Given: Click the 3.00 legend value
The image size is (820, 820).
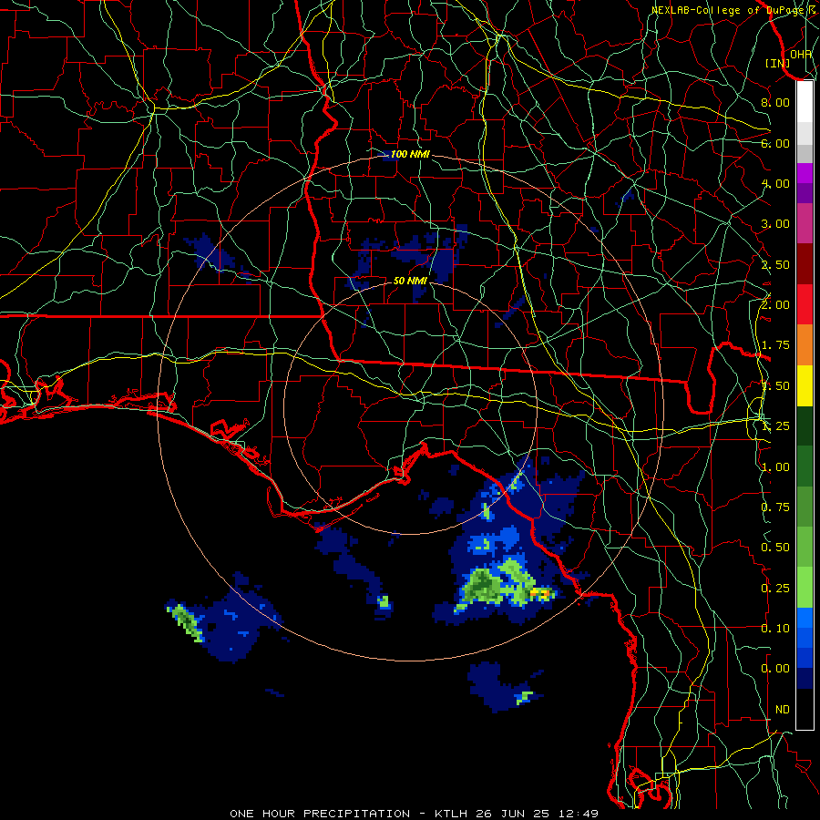Looking at the screenshot, I should tap(775, 224).
